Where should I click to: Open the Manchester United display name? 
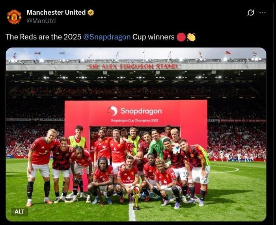56,12
